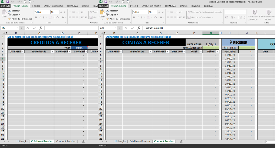
Task: Decrease font size in the right window ribbon
Action: [163, 12]
